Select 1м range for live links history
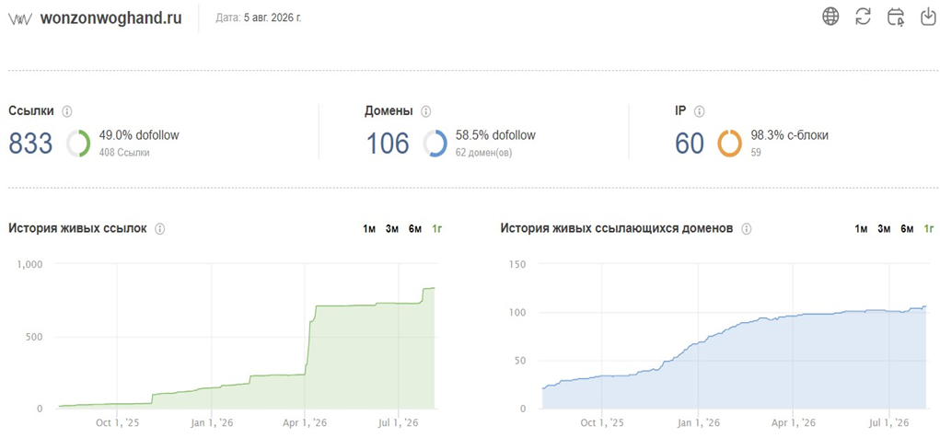 368,229
